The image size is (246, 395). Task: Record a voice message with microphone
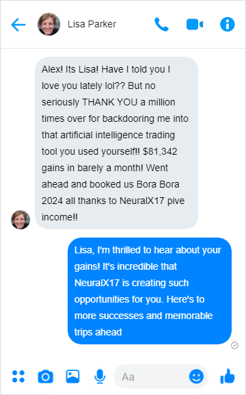pos(100,377)
